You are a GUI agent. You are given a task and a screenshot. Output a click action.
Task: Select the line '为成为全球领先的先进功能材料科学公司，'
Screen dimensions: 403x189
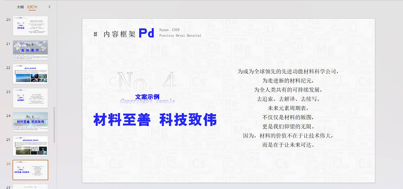point(288,72)
